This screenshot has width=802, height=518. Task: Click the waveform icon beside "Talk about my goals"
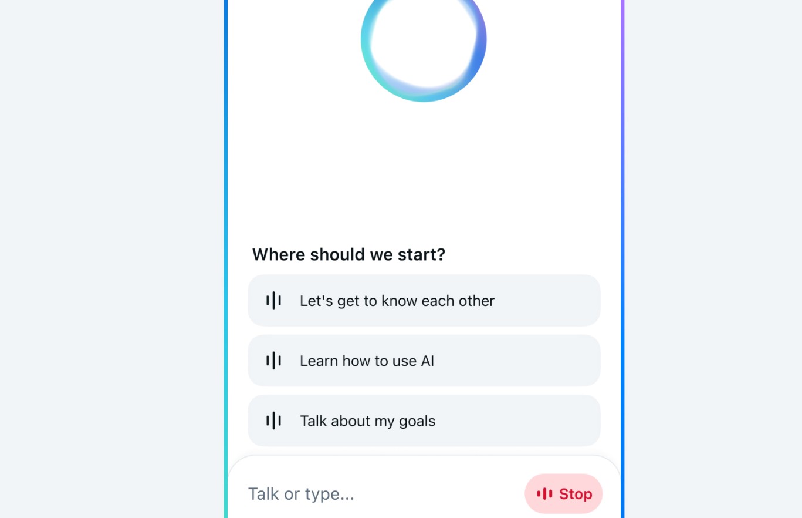pos(273,421)
